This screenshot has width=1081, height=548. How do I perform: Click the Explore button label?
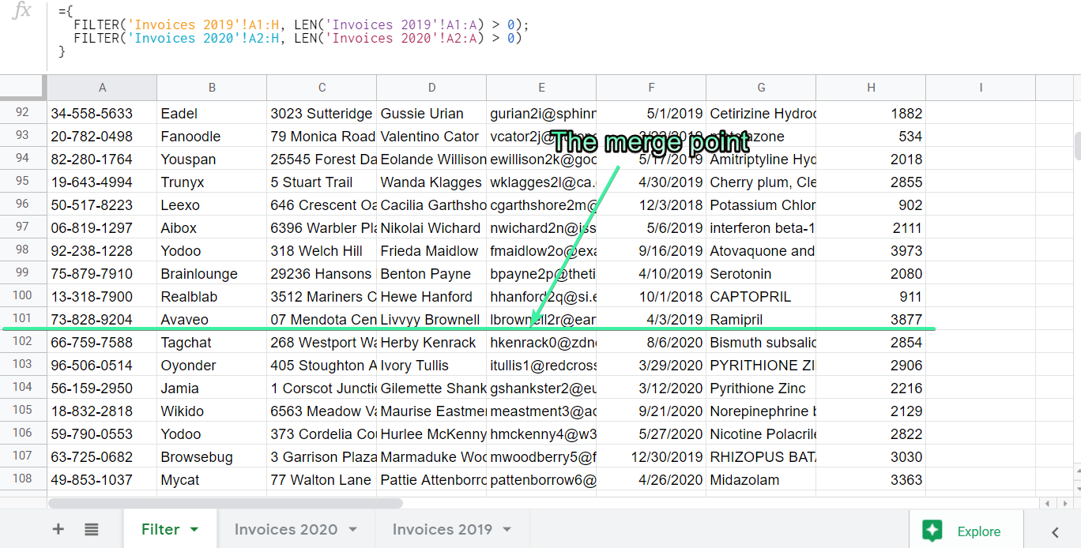click(978, 531)
